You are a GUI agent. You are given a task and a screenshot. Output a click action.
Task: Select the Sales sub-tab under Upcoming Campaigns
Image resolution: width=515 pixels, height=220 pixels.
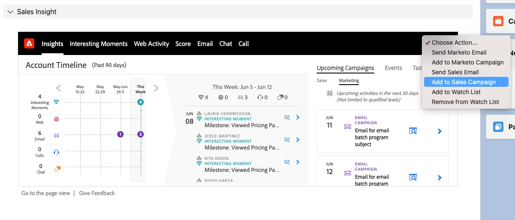coord(322,80)
